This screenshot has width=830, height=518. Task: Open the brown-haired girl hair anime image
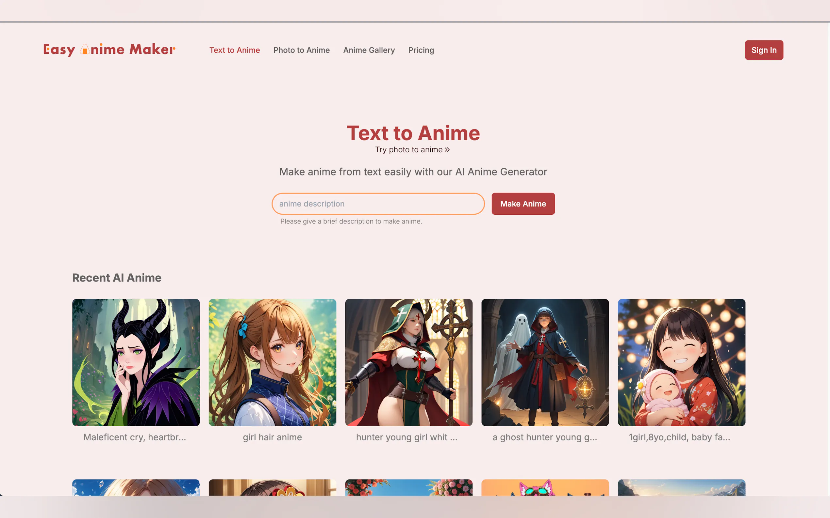click(272, 362)
